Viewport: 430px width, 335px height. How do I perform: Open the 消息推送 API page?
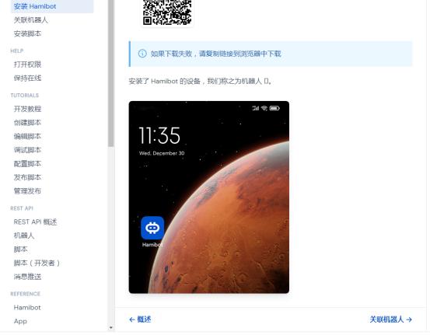(x=27, y=277)
